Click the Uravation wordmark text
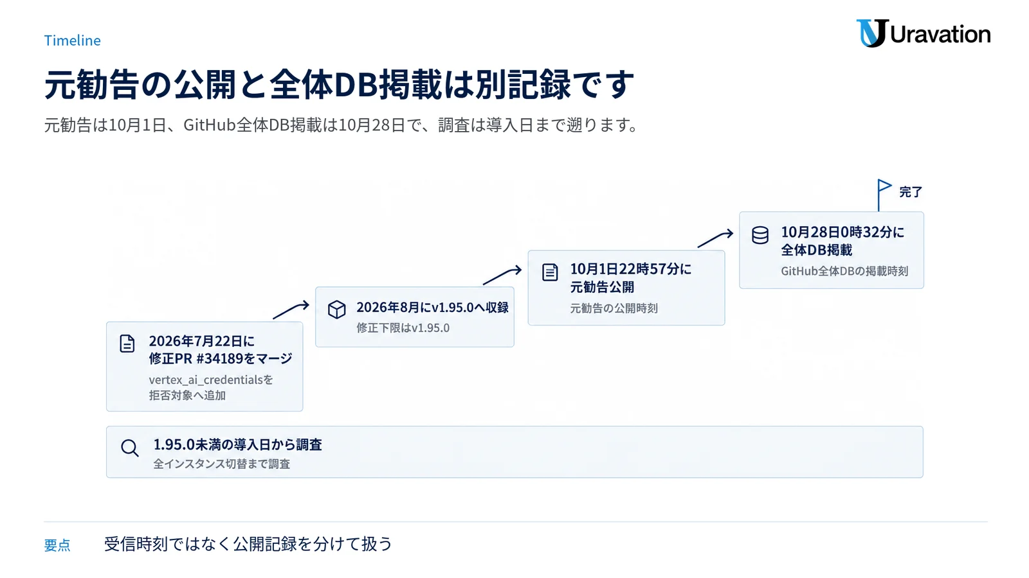 point(940,34)
